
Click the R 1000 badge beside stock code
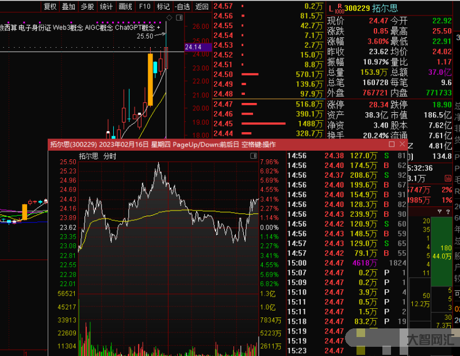click(x=339, y=9)
